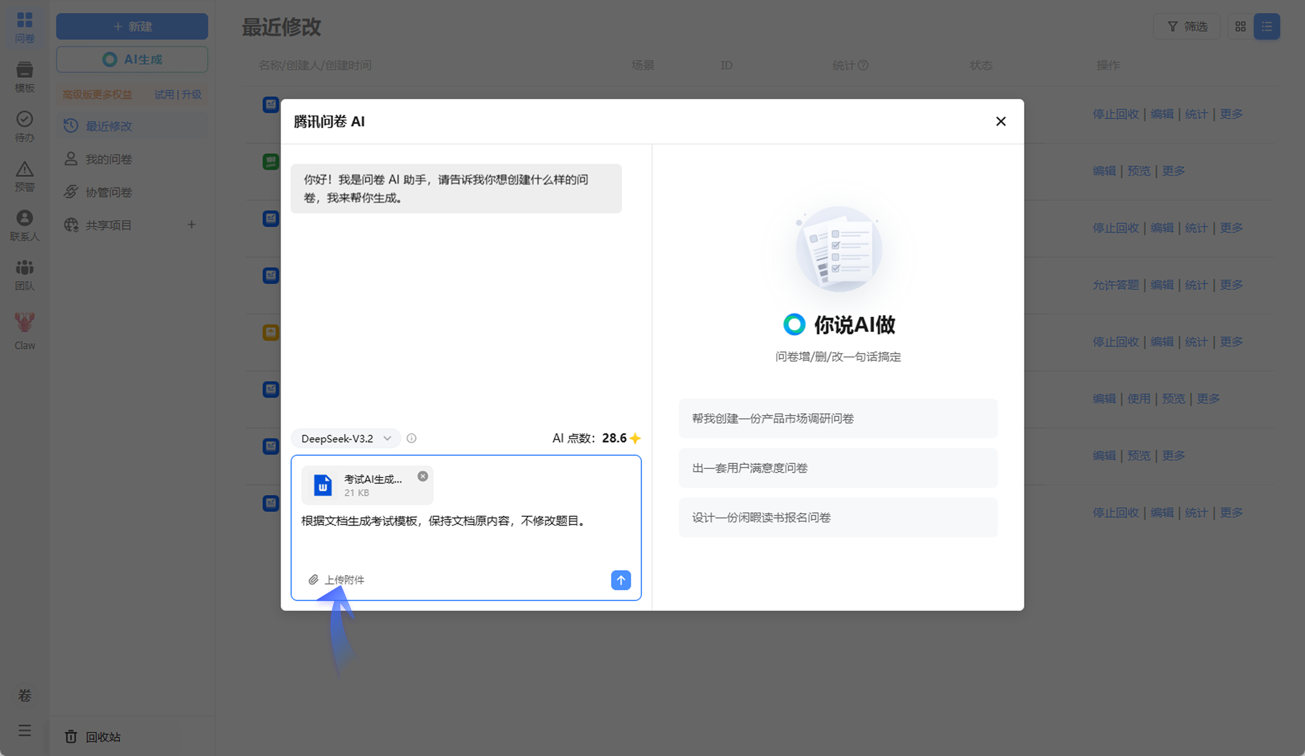
Task: Close the 腾讯问卷 AI dialog
Action: [1001, 121]
